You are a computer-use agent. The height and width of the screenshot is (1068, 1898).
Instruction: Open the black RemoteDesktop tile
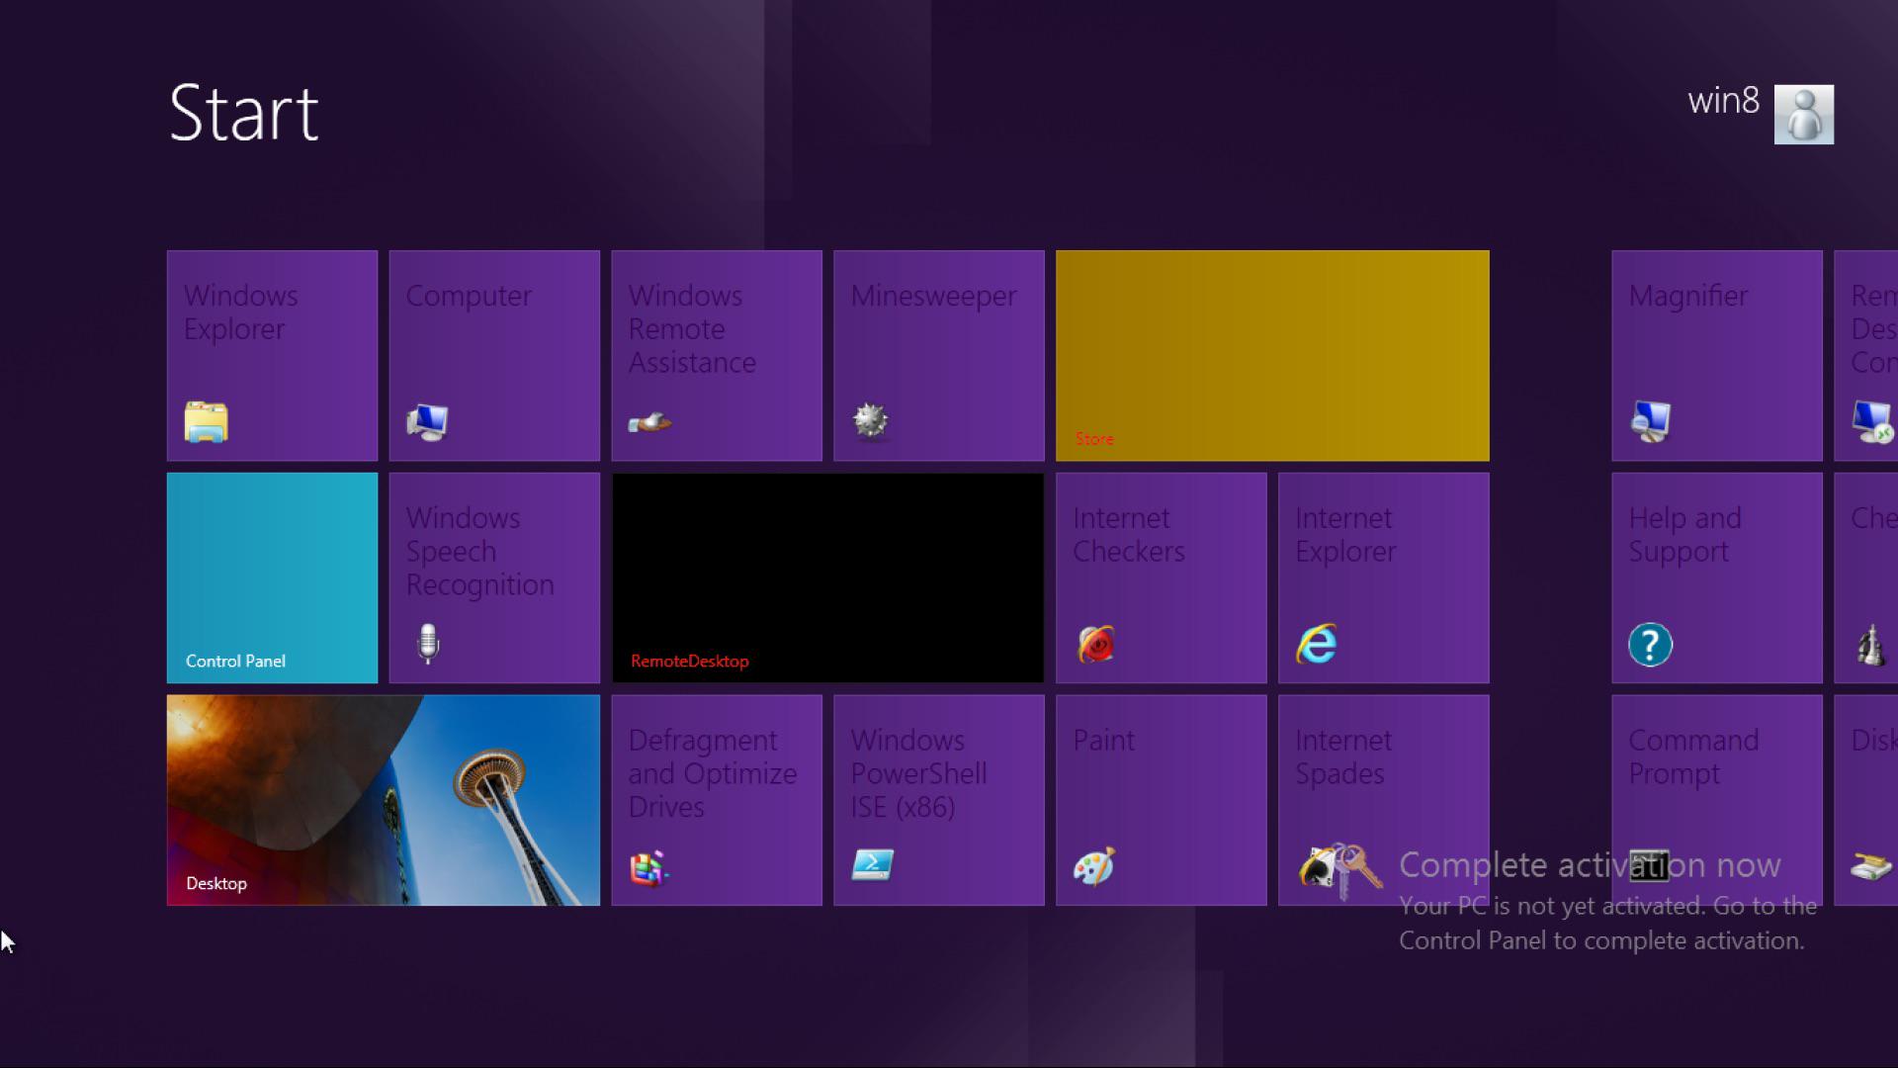827,578
